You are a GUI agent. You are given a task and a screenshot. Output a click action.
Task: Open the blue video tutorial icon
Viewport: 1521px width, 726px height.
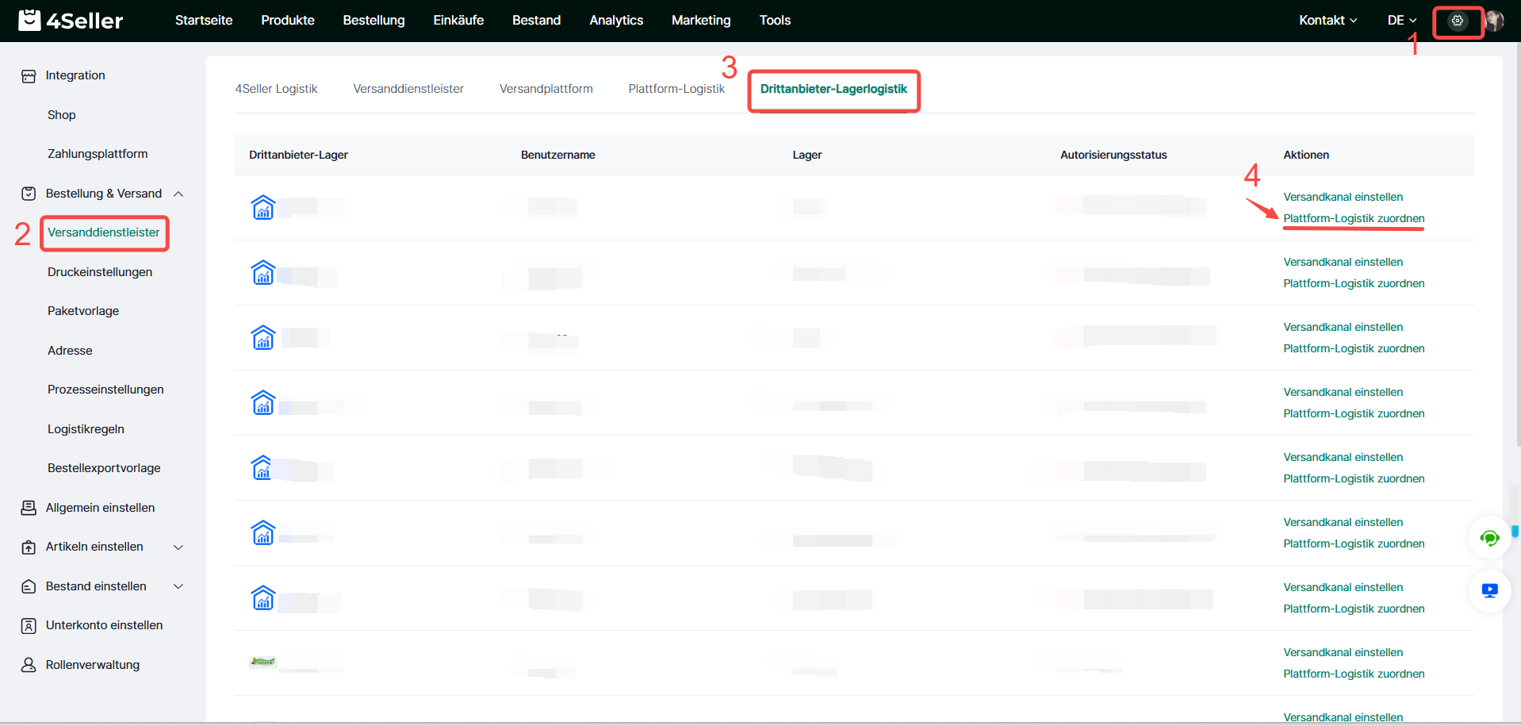tap(1489, 591)
